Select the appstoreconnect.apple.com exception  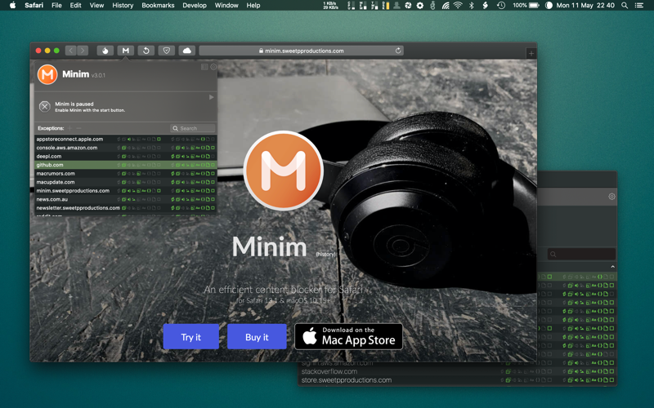click(x=126, y=139)
